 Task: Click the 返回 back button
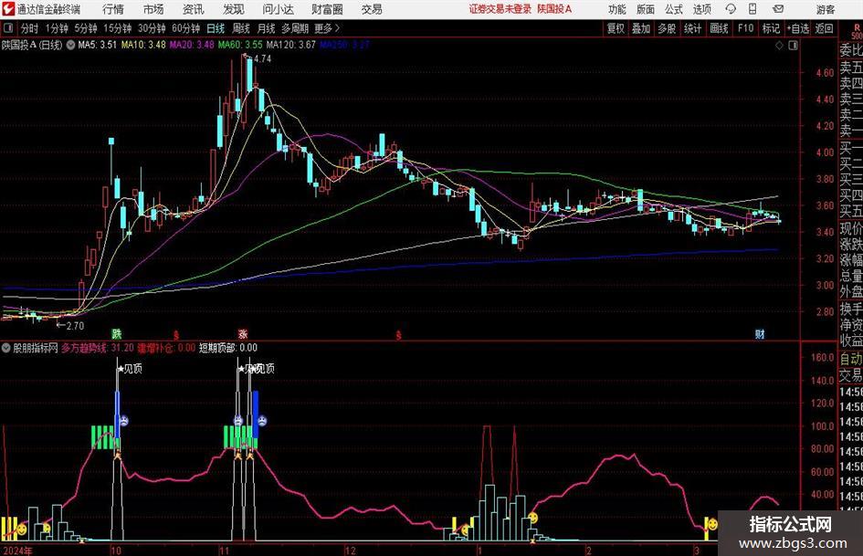tap(824, 28)
